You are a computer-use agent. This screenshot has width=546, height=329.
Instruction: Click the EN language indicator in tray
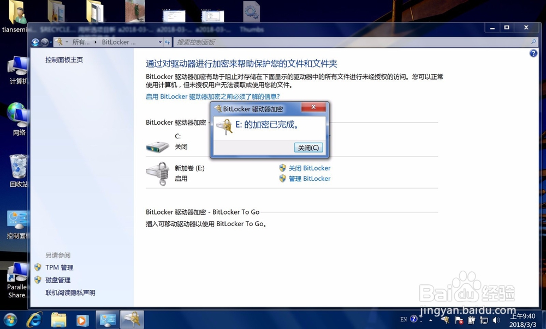pos(403,319)
